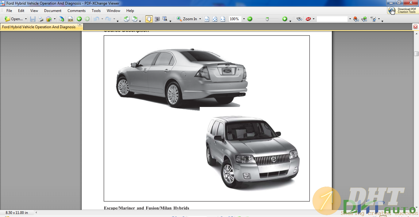The height and width of the screenshot is (217, 419).
Task: Click the search options funnel icon
Action: (373, 19)
